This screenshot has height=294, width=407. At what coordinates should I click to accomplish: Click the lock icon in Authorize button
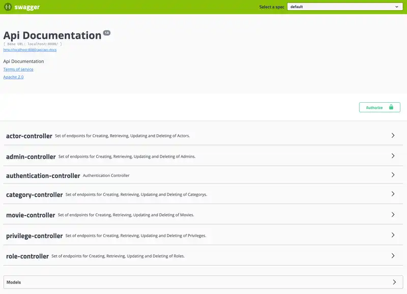click(x=391, y=107)
